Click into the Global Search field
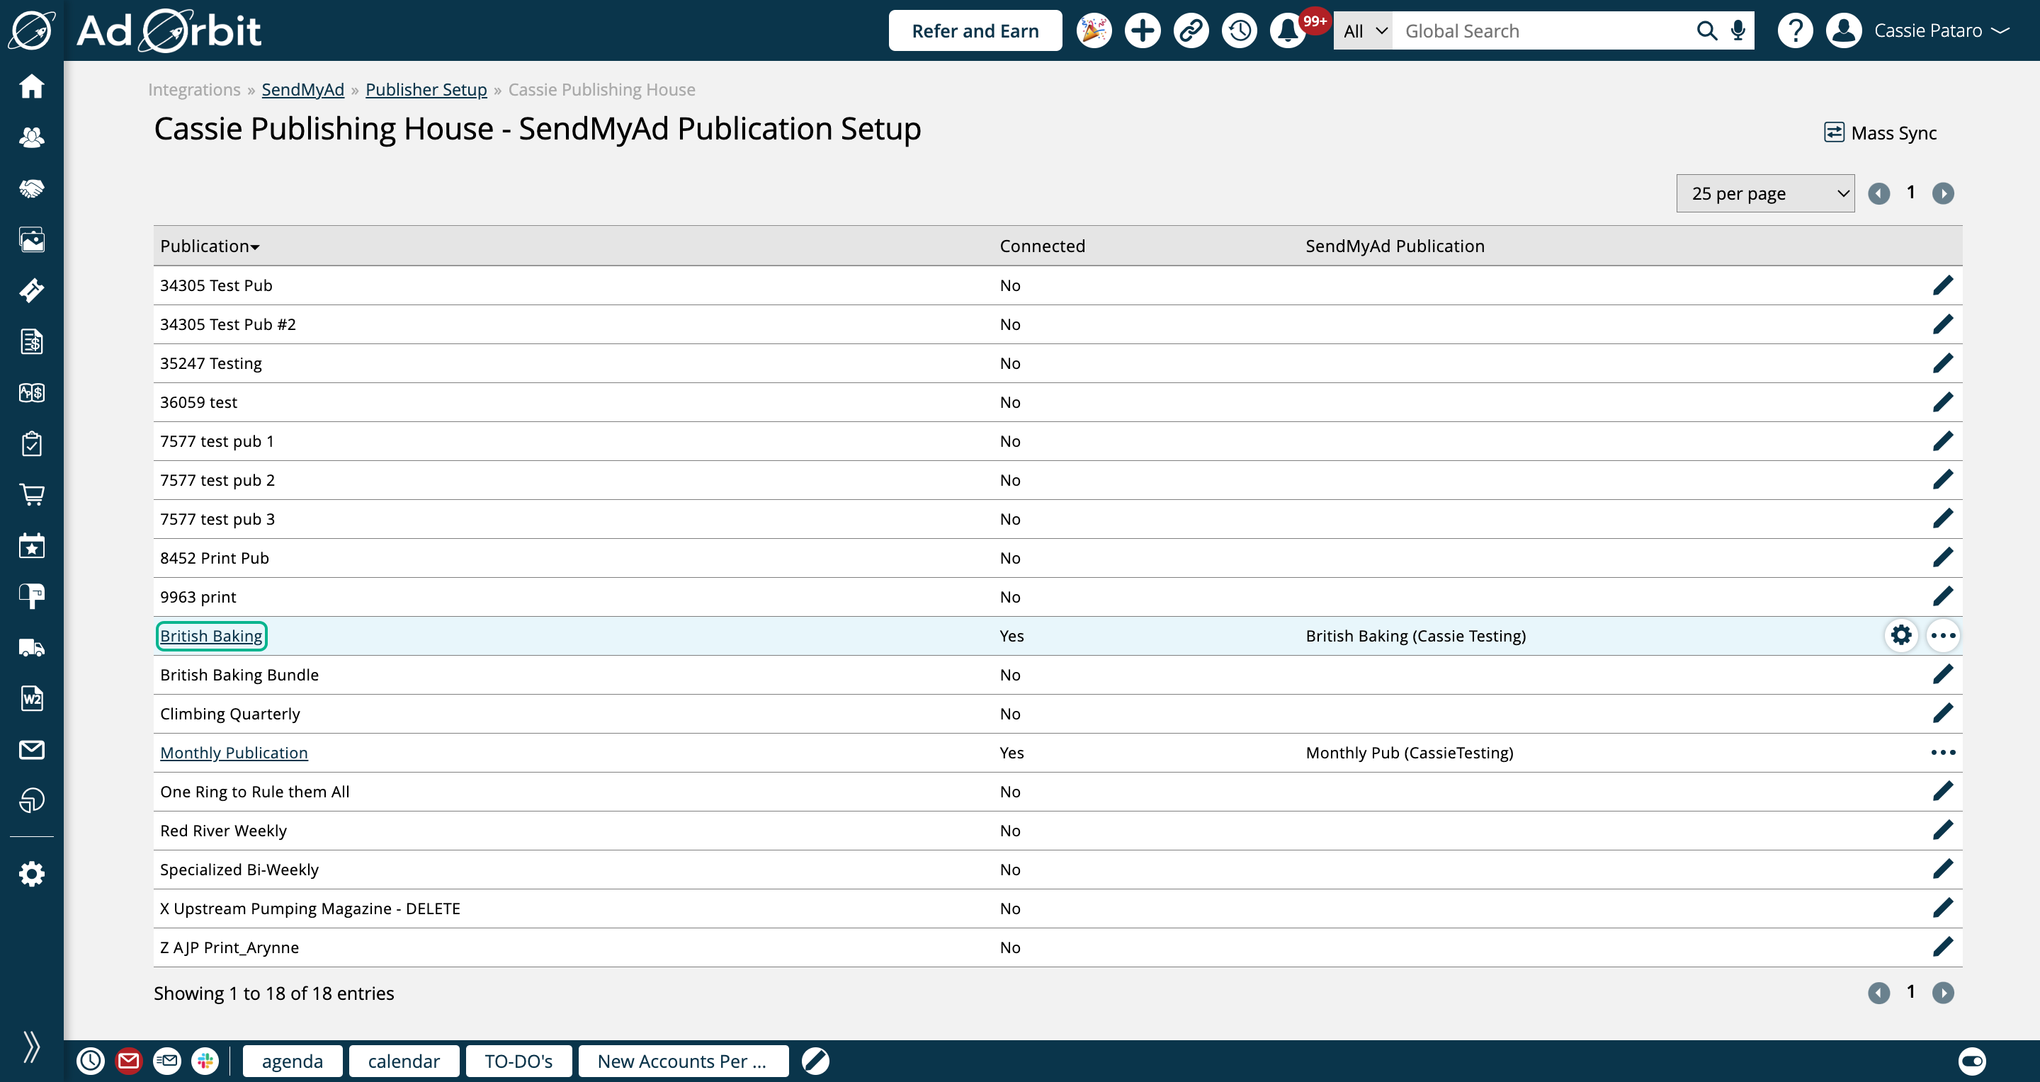 [1544, 31]
